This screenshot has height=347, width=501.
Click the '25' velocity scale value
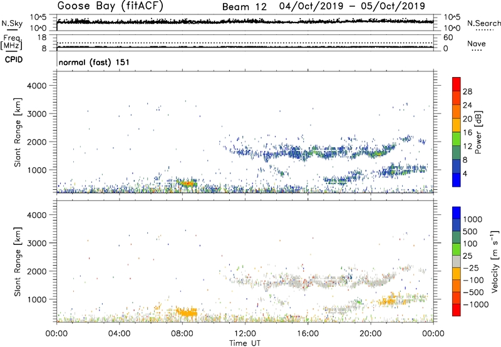468,256
